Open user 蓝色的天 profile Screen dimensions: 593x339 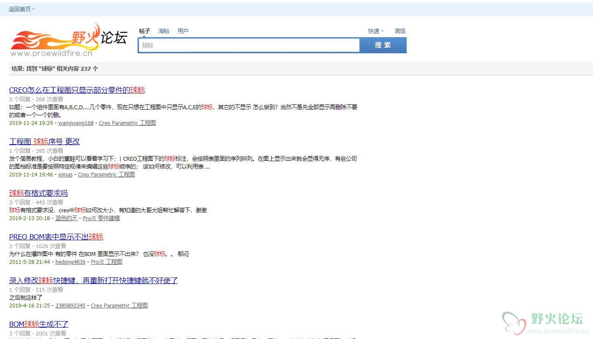pos(66,218)
